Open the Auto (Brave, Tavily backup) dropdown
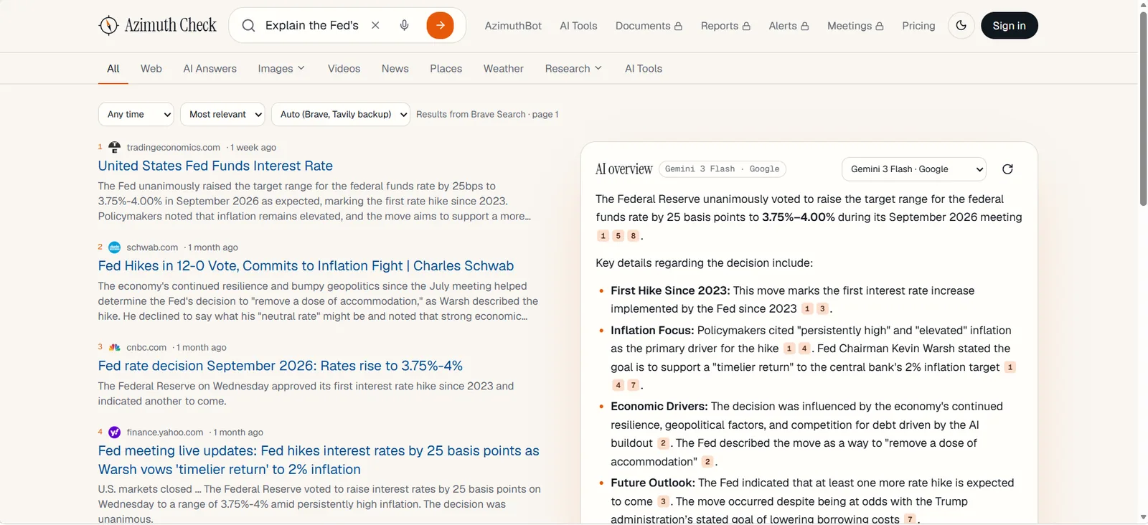Screen dimensions: 1148x525 click(x=341, y=114)
